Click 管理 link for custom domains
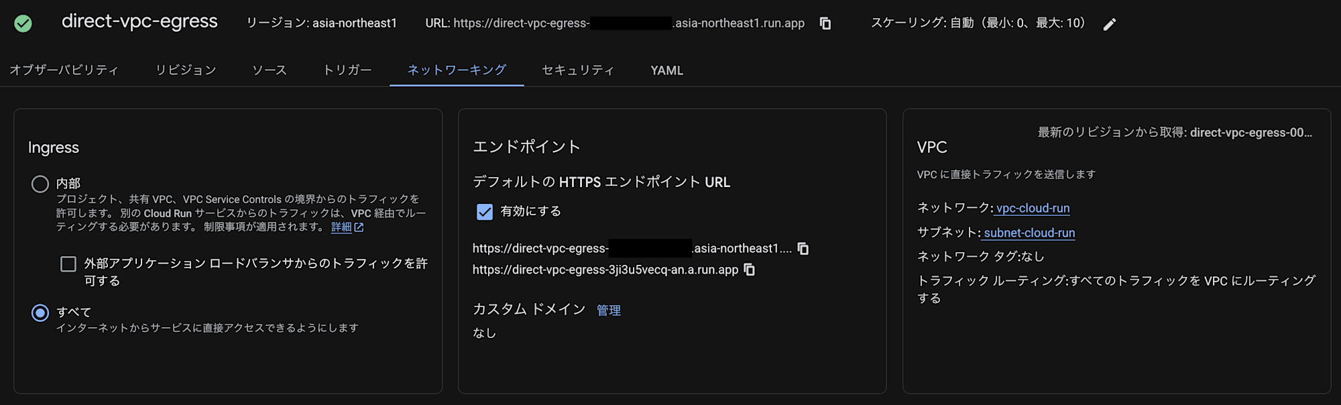The height and width of the screenshot is (405, 1341). pyautogui.click(x=609, y=310)
